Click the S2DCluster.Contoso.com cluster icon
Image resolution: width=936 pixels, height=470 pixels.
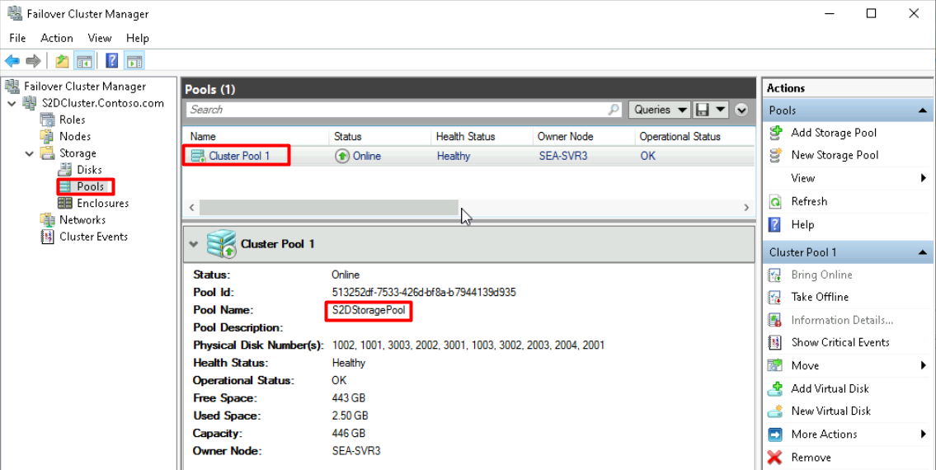pyautogui.click(x=29, y=103)
